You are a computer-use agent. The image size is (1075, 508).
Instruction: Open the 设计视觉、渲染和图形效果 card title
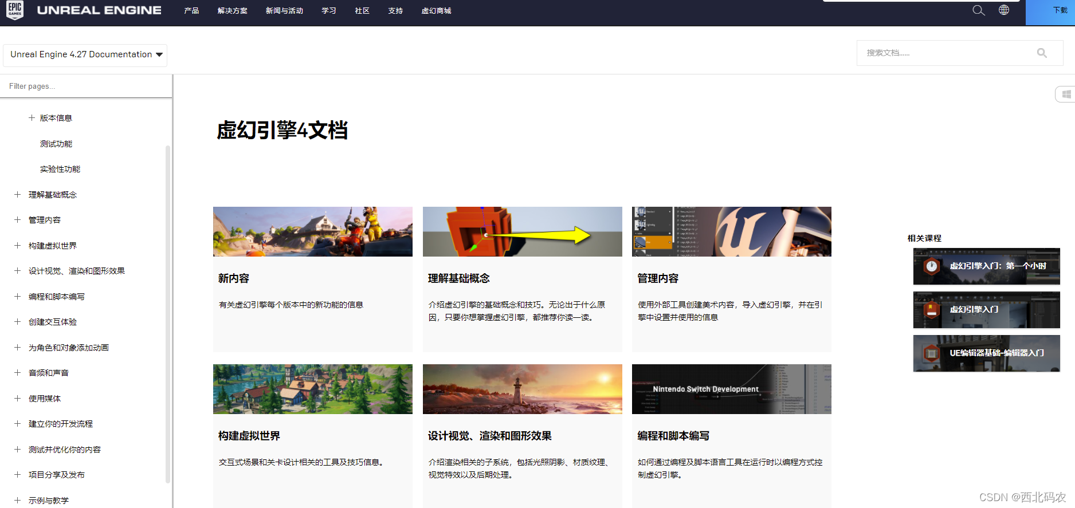coord(490,436)
